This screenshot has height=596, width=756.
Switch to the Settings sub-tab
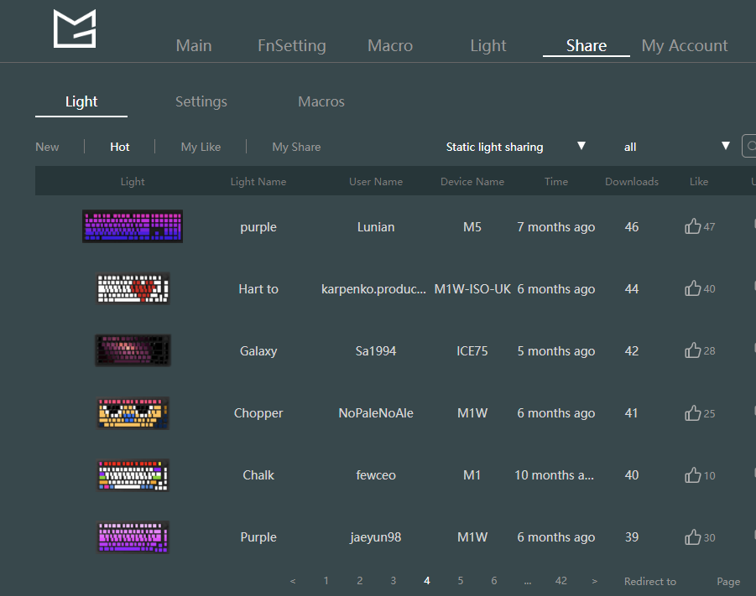point(201,101)
